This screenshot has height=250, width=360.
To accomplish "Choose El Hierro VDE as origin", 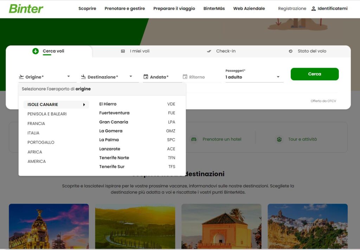I will (137, 104).
